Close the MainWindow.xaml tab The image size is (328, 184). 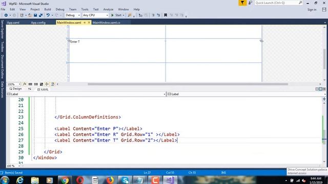(x=89, y=22)
